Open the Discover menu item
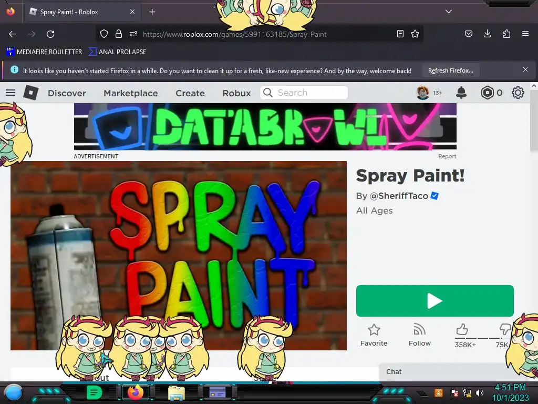The width and height of the screenshot is (538, 404). [x=67, y=93]
